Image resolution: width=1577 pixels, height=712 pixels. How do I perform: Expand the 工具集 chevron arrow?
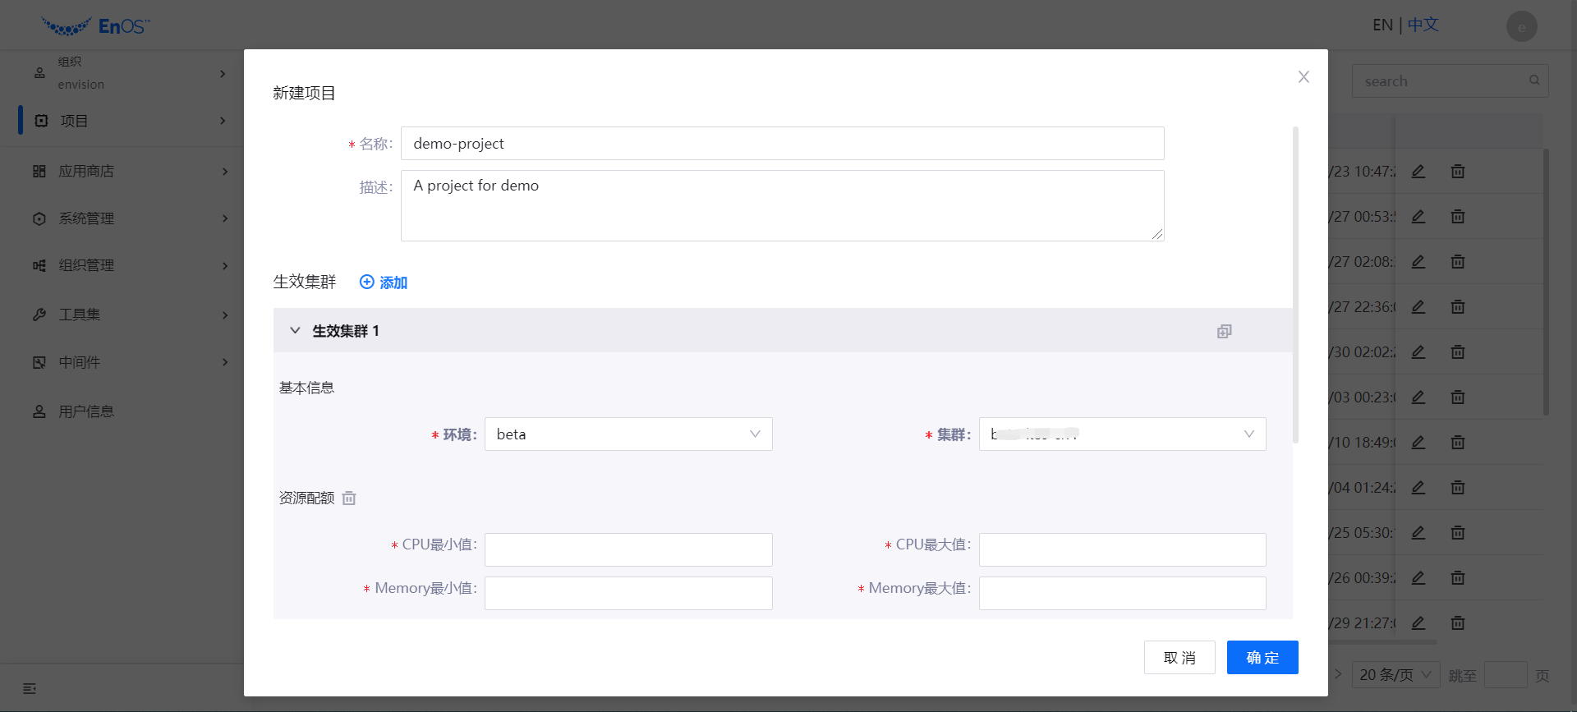click(x=224, y=315)
